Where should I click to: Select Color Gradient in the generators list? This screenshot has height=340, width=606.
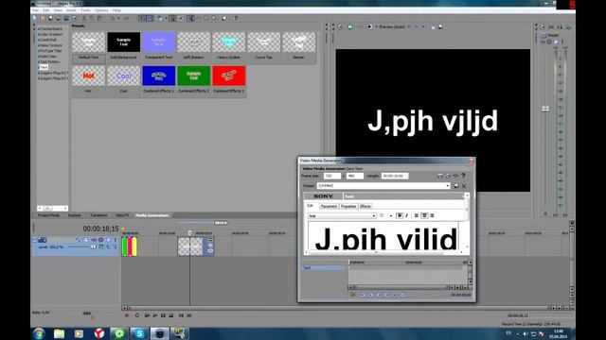click(x=51, y=34)
